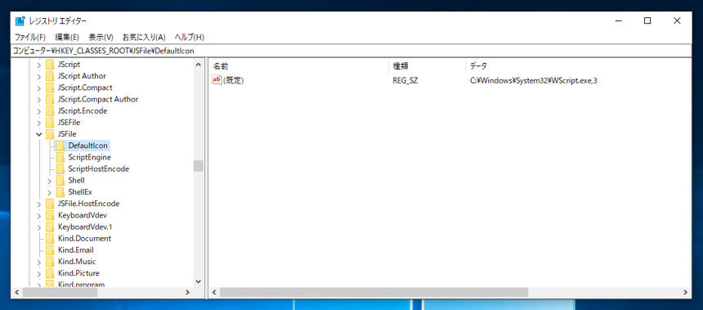Collapse the JSFile key
703x310 pixels.
point(39,134)
